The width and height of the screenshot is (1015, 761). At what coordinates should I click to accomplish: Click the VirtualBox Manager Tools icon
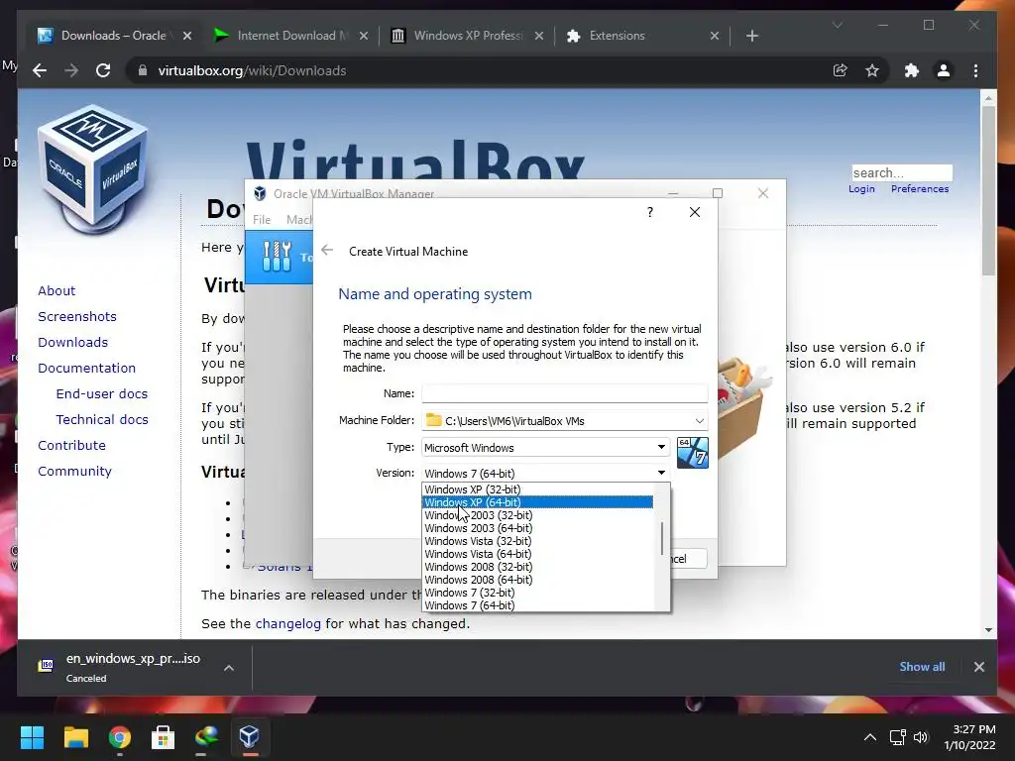click(278, 257)
